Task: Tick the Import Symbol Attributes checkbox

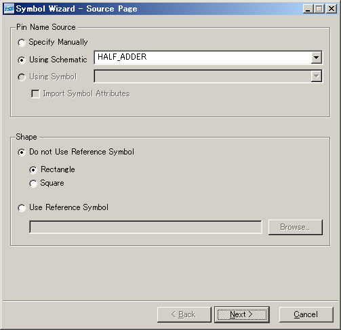Action: coord(35,94)
